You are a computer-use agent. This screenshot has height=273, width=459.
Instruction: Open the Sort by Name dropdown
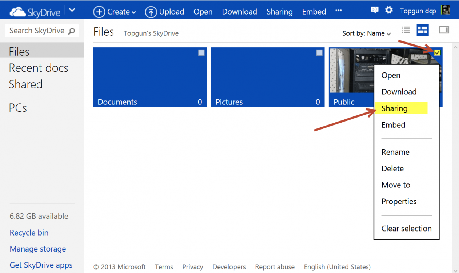pyautogui.click(x=367, y=33)
